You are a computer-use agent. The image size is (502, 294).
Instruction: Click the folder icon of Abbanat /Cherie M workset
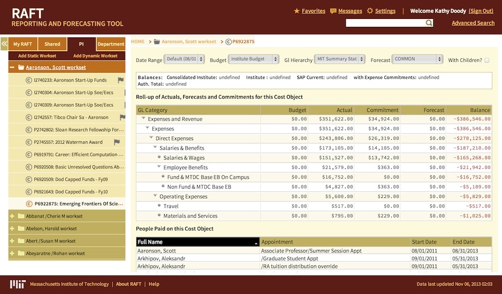(x=21, y=216)
